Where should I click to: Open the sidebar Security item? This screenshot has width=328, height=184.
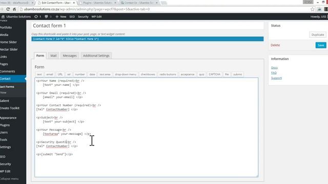[x=6, y=164]
